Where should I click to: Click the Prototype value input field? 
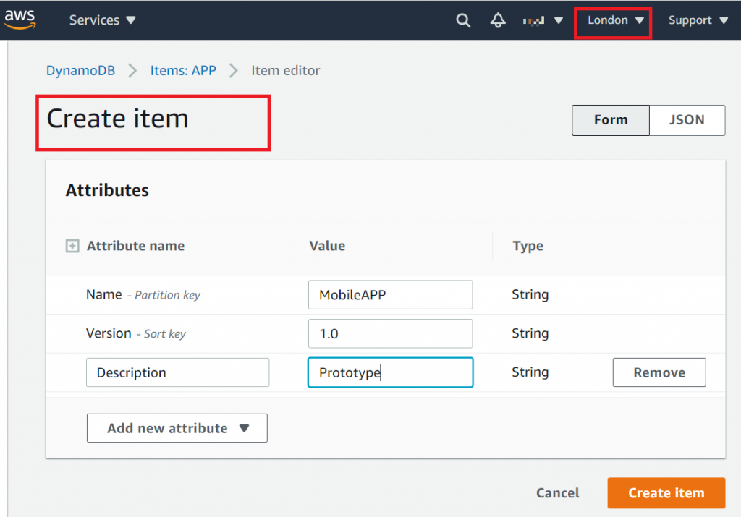(390, 372)
